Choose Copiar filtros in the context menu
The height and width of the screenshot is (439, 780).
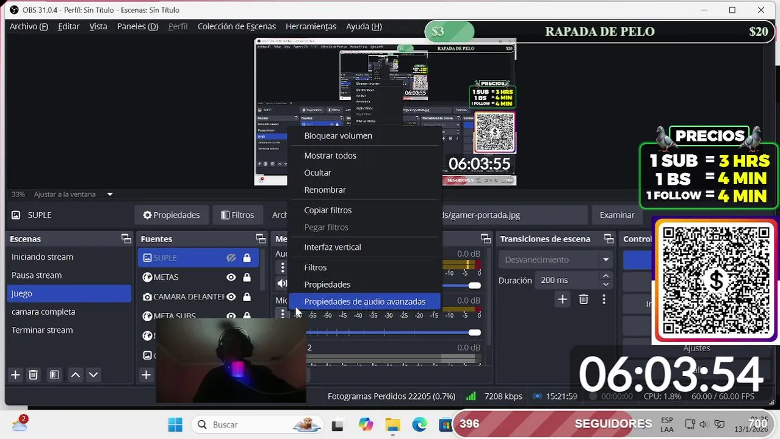364,210
